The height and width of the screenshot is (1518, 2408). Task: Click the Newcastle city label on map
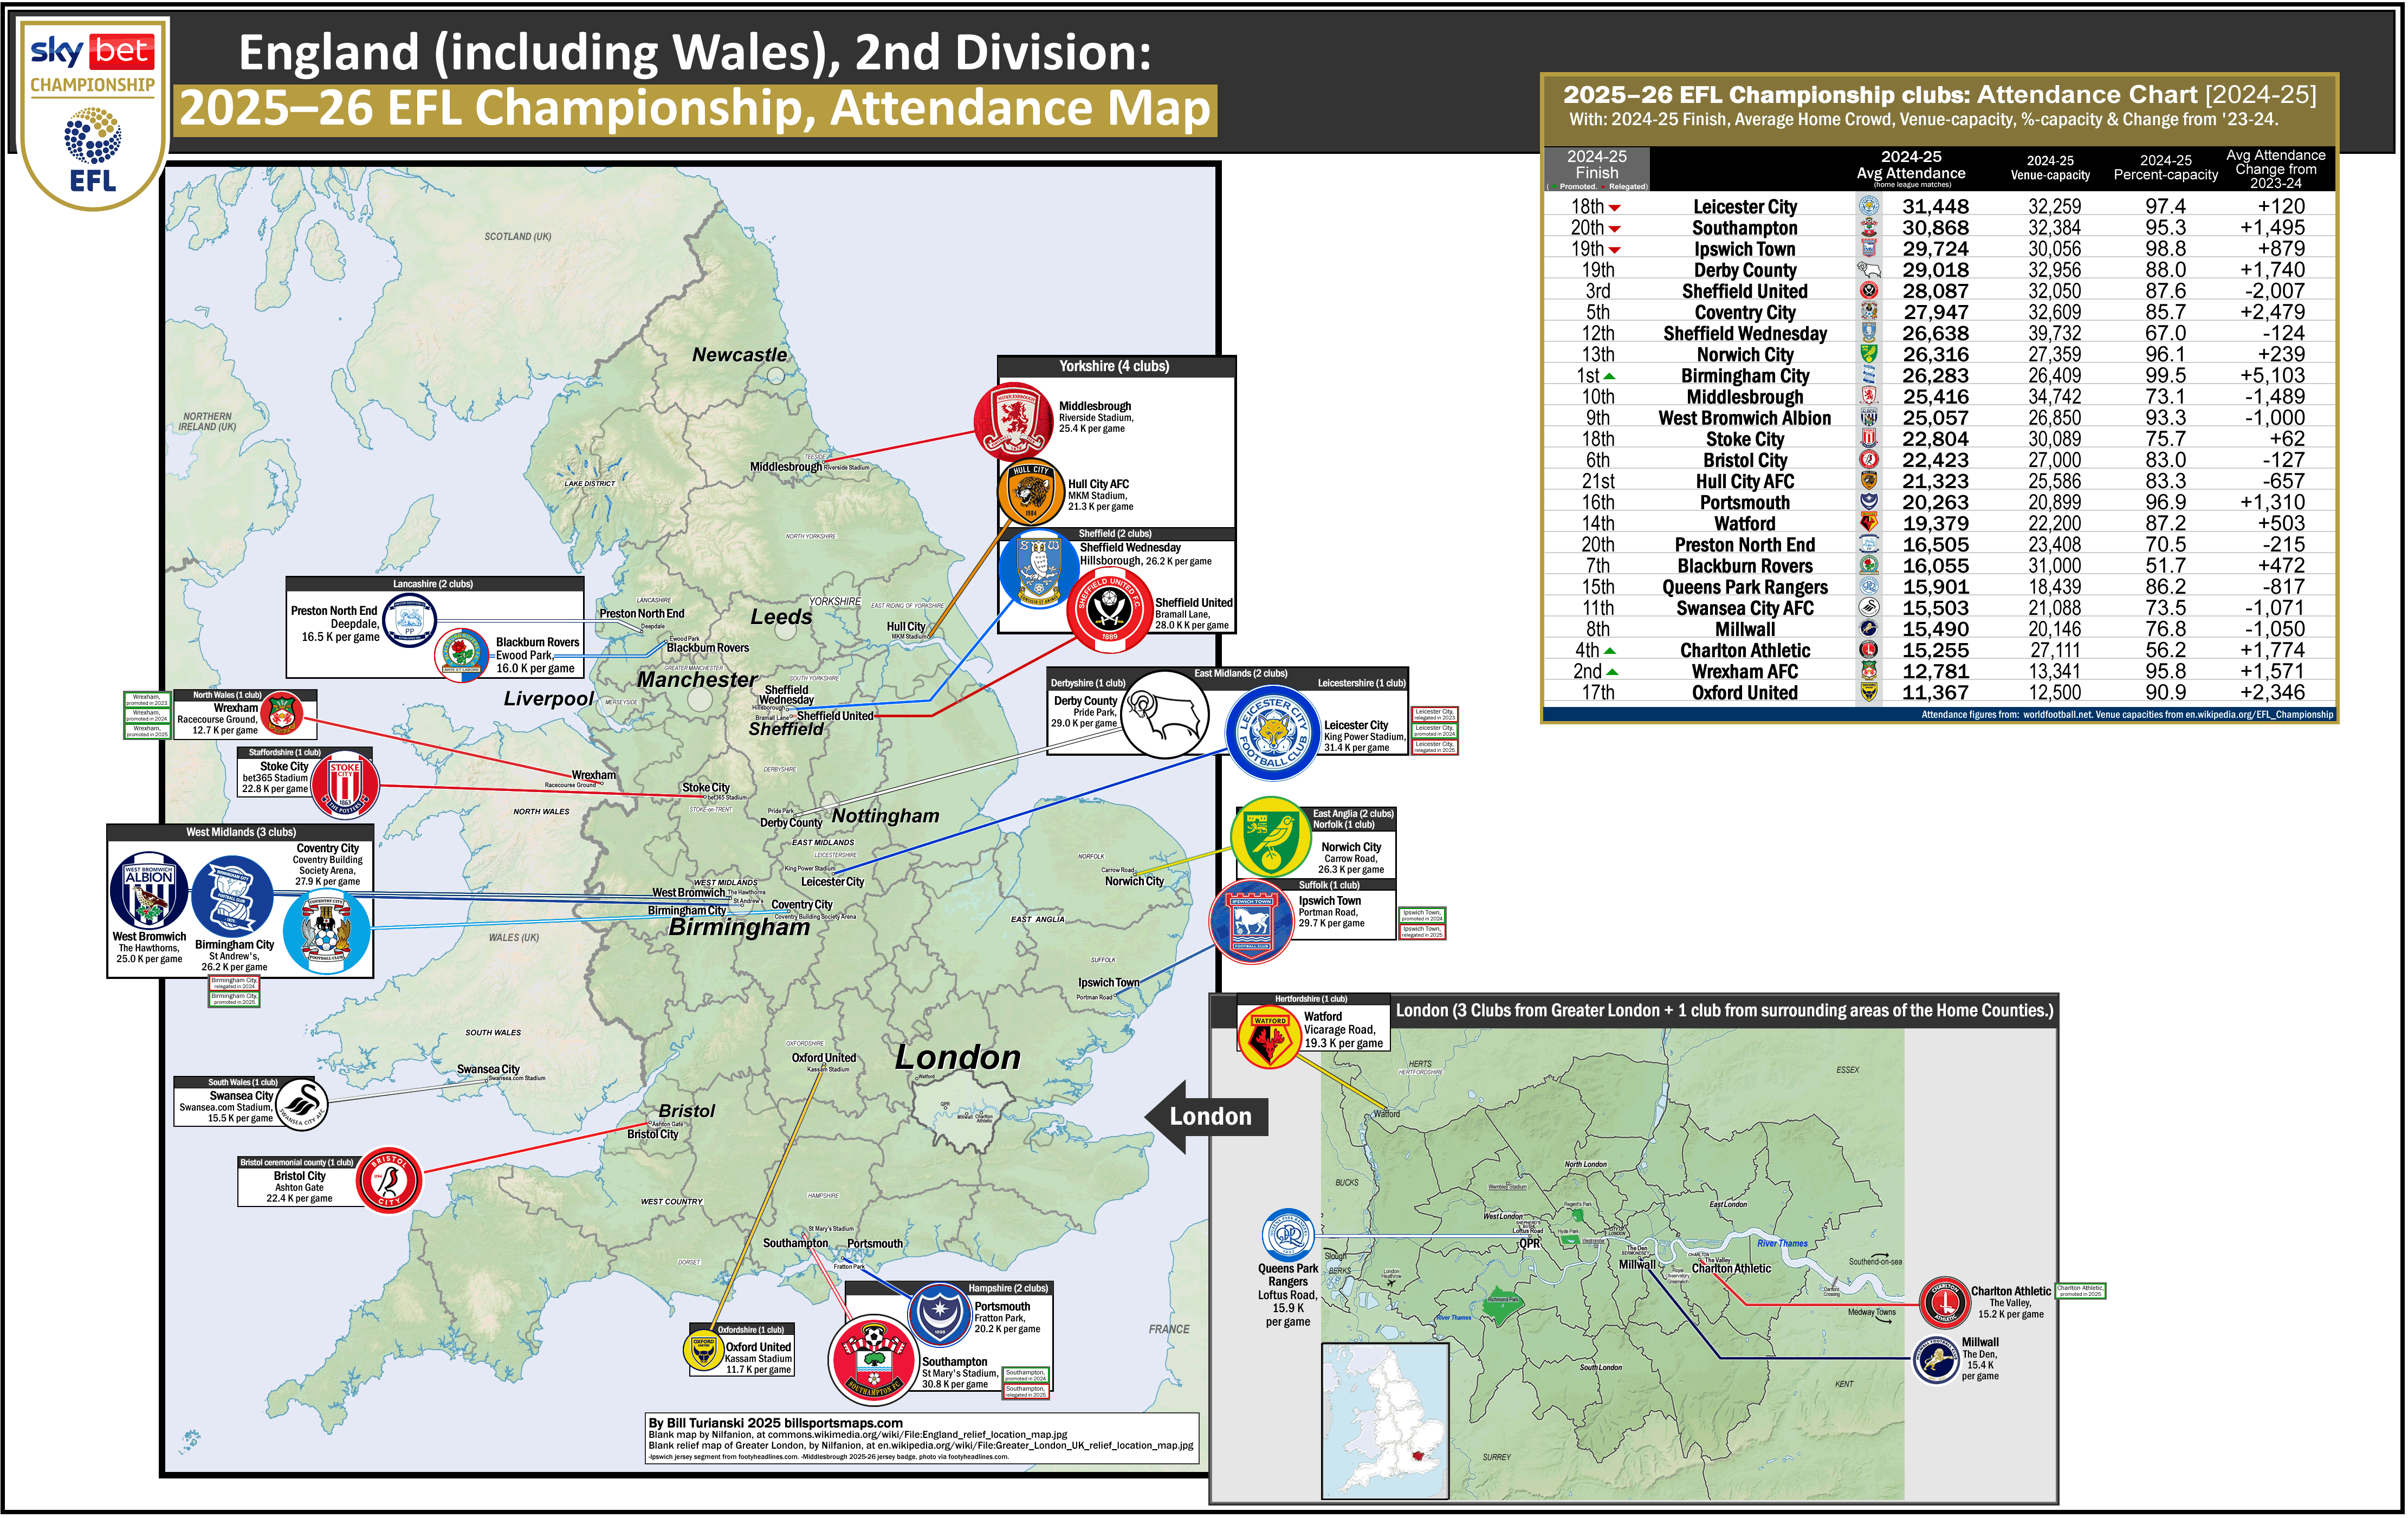(739, 355)
